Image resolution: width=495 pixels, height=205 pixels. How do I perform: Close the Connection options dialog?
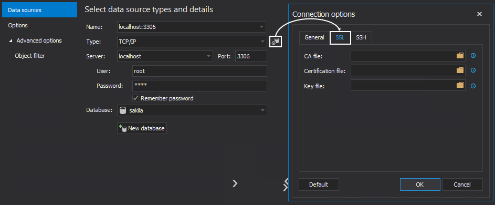(479, 14)
